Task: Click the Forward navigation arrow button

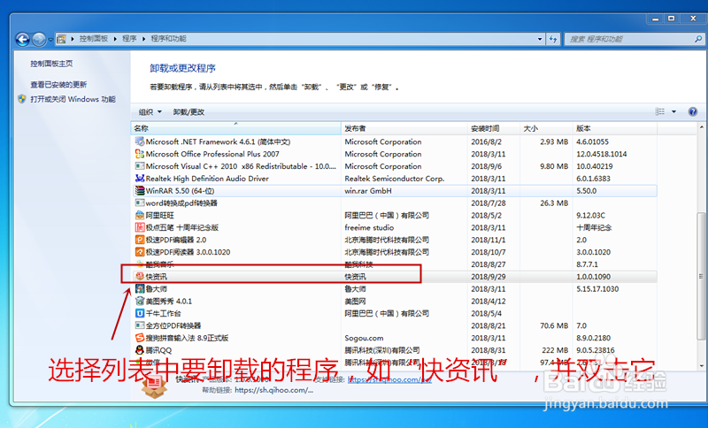Action: click(x=39, y=40)
